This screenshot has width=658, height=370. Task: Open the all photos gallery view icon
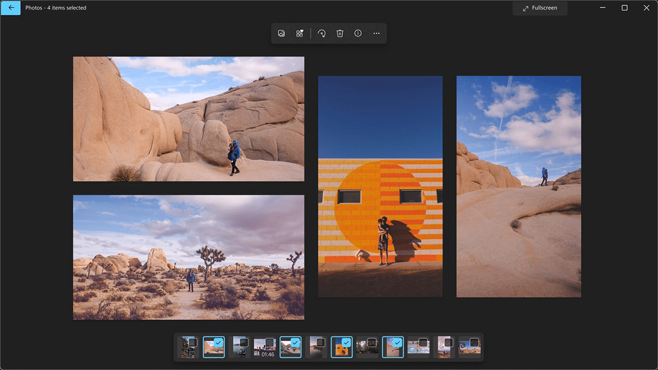pos(281,33)
